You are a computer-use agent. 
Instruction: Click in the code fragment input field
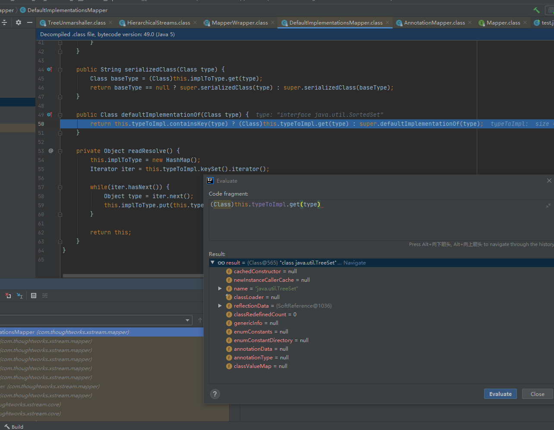(x=380, y=220)
